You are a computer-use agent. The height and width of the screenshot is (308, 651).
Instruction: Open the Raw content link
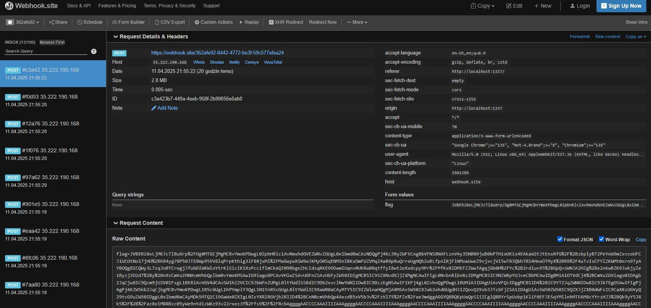click(x=608, y=36)
